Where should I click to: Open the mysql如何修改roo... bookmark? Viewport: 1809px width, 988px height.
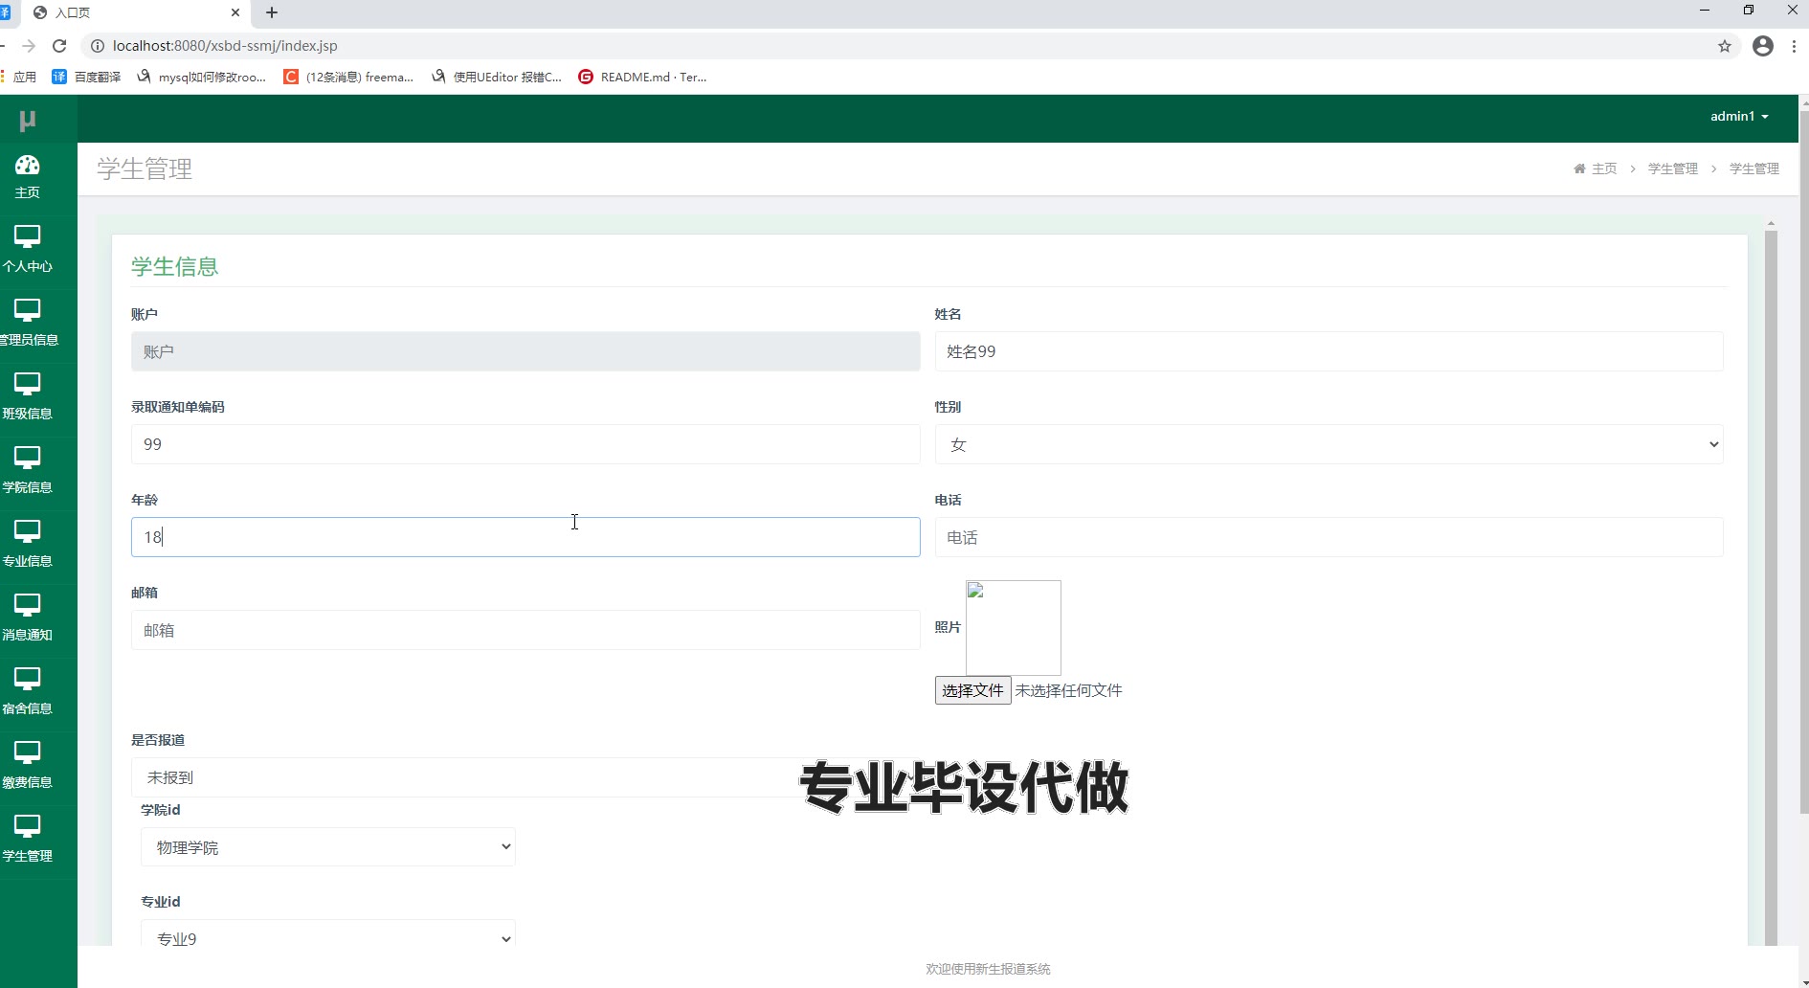pos(201,77)
